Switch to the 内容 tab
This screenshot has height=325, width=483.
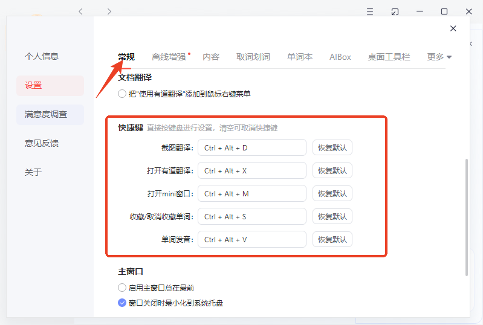211,57
